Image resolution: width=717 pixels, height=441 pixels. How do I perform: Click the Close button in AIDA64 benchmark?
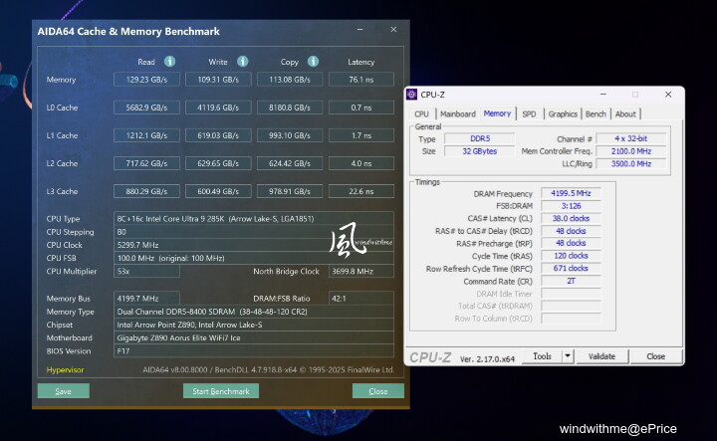(378, 391)
